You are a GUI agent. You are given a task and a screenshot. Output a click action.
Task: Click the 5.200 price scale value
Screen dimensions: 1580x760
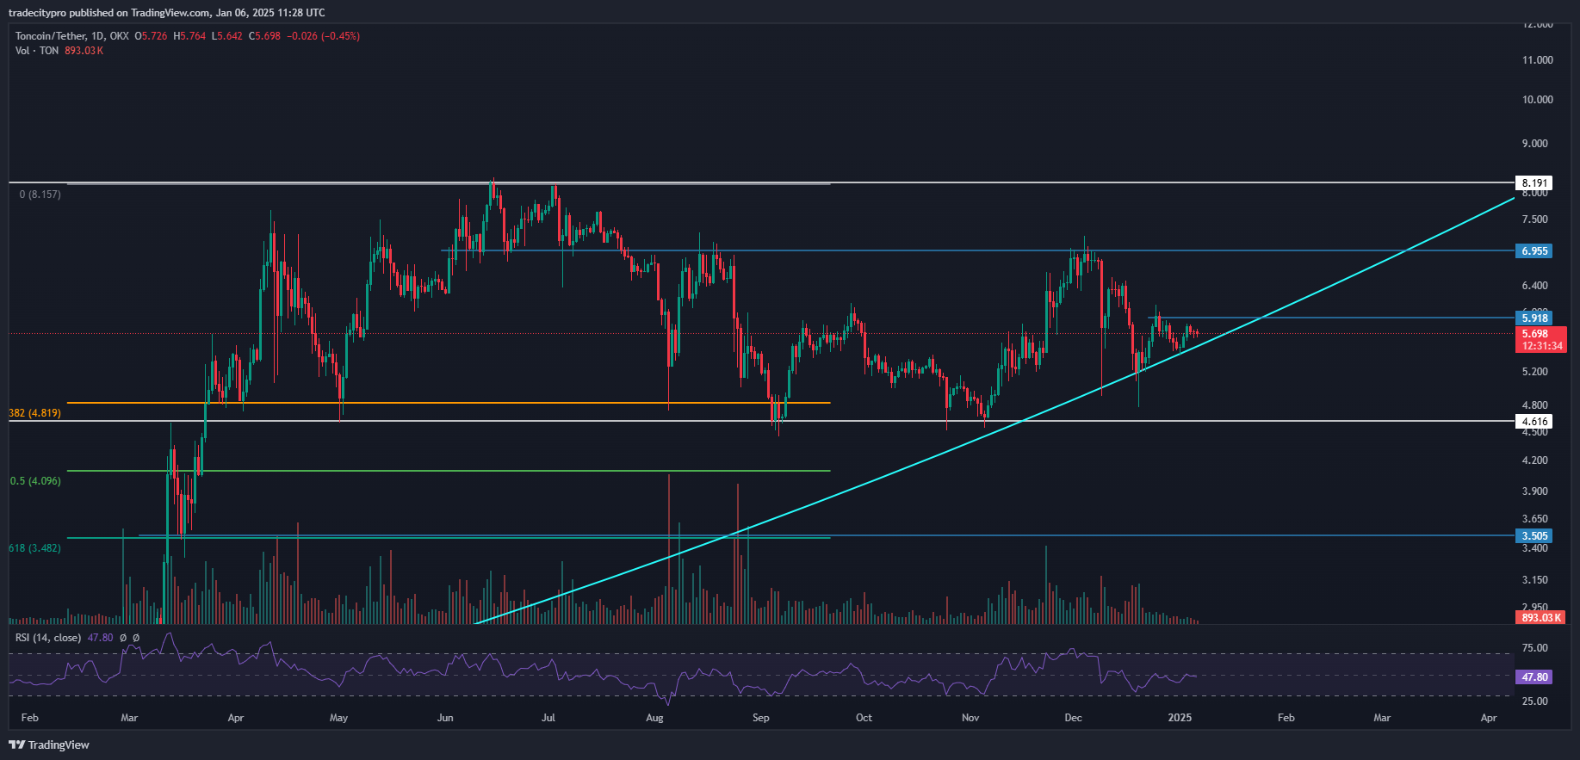1534,372
